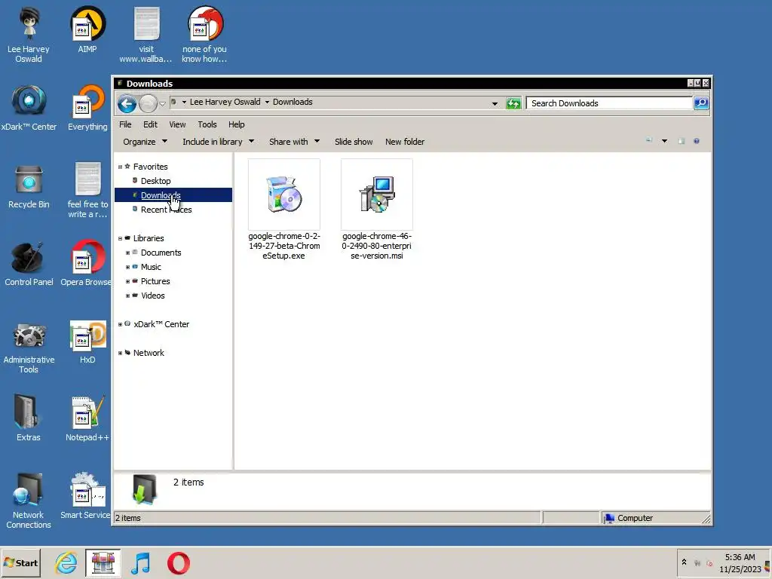Viewport: 772px width, 579px height.
Task: Expand breadcrumb arrow after Lee Harvey Oswald
Action: pos(268,103)
